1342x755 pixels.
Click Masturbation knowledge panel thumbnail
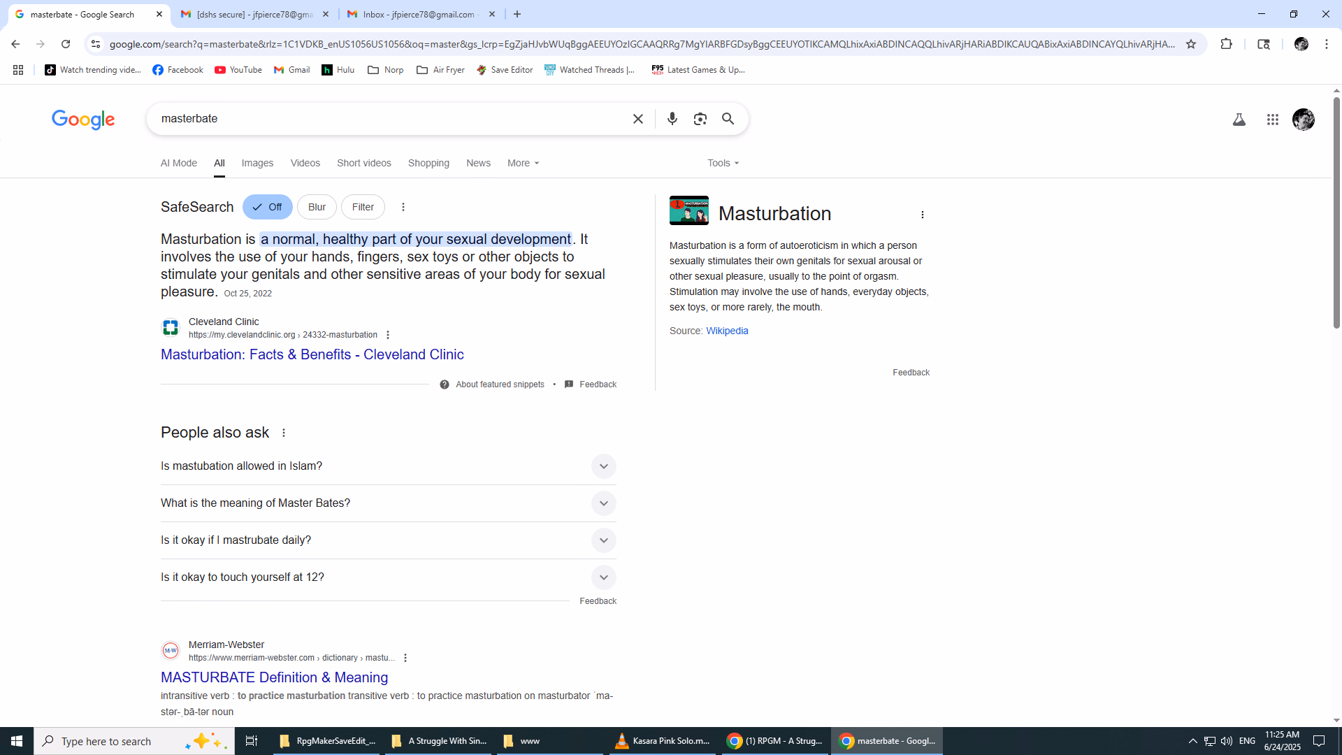[x=688, y=210]
